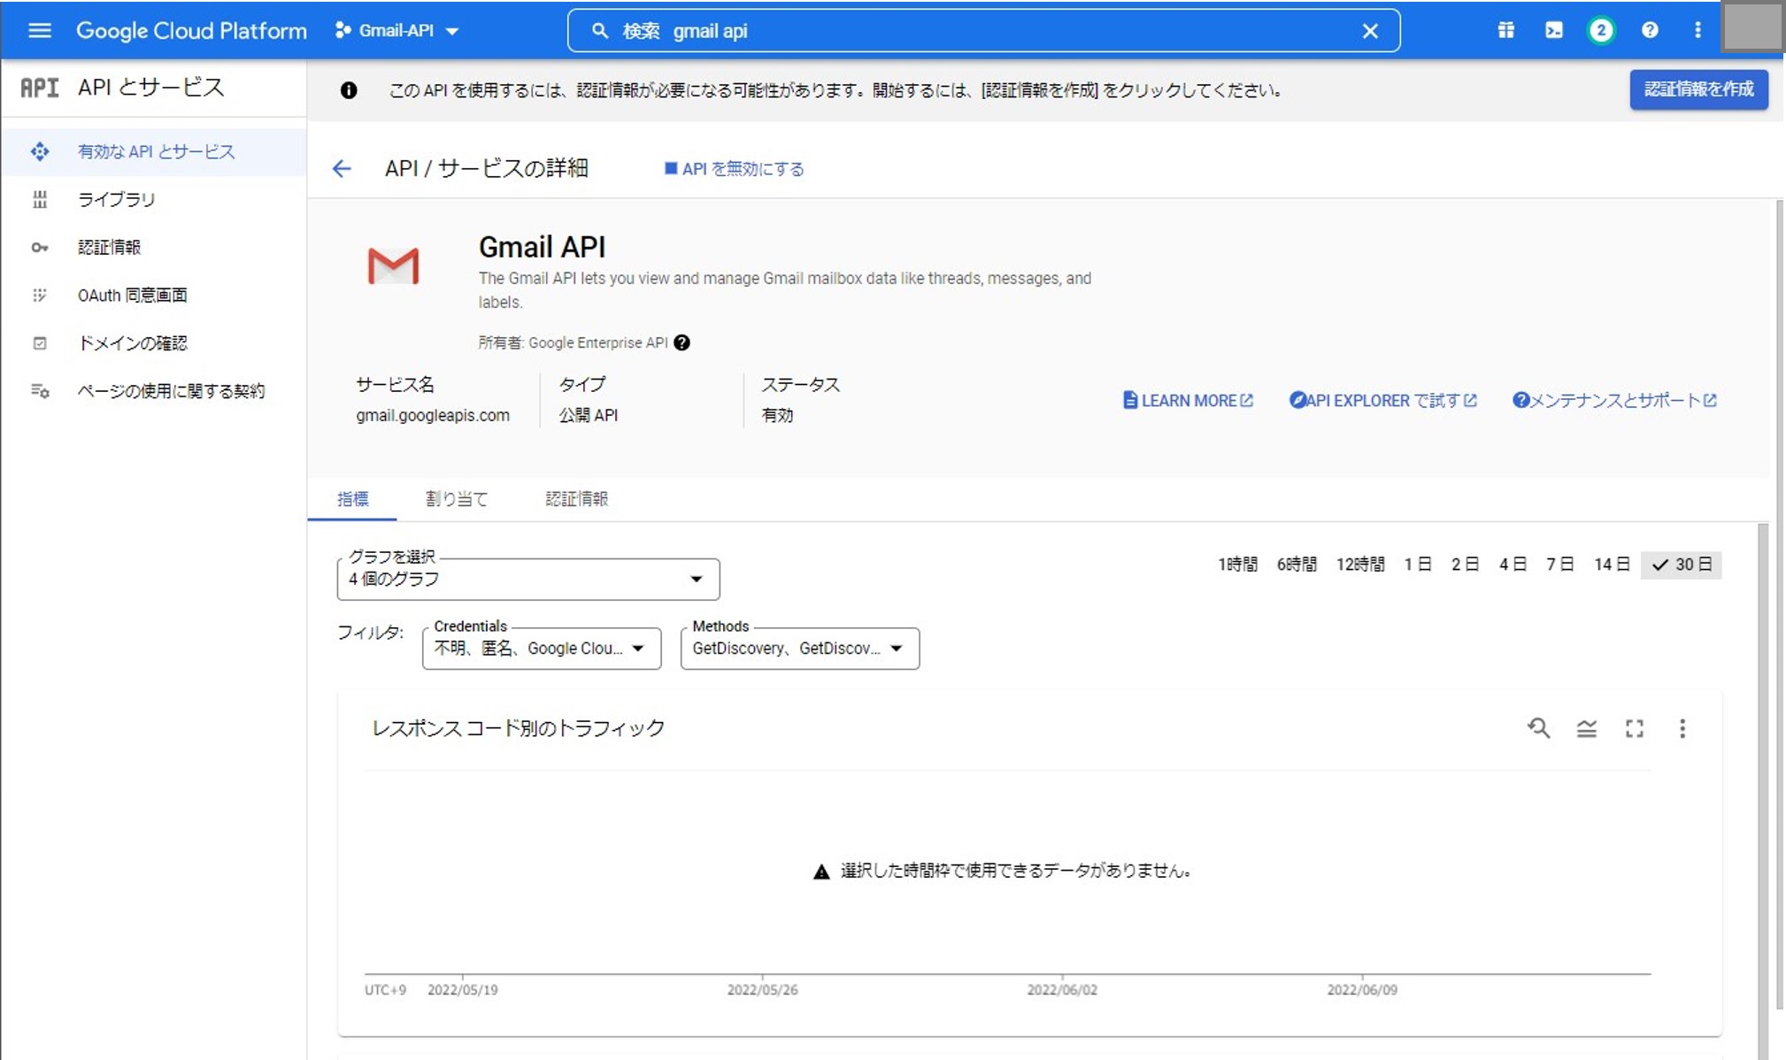
Task: Click the API とサービス header
Action: (x=150, y=88)
